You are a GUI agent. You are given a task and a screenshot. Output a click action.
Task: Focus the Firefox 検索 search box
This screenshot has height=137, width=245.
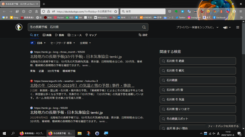[143, 11]
